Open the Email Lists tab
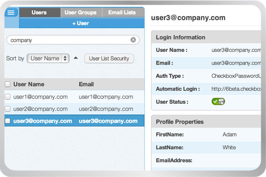Image resolution: width=266 pixels, height=177 pixels. click(x=123, y=13)
